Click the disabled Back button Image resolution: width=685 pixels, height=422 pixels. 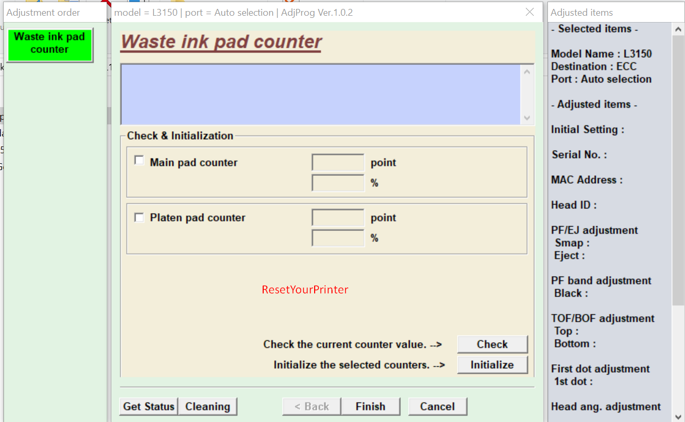(x=311, y=406)
